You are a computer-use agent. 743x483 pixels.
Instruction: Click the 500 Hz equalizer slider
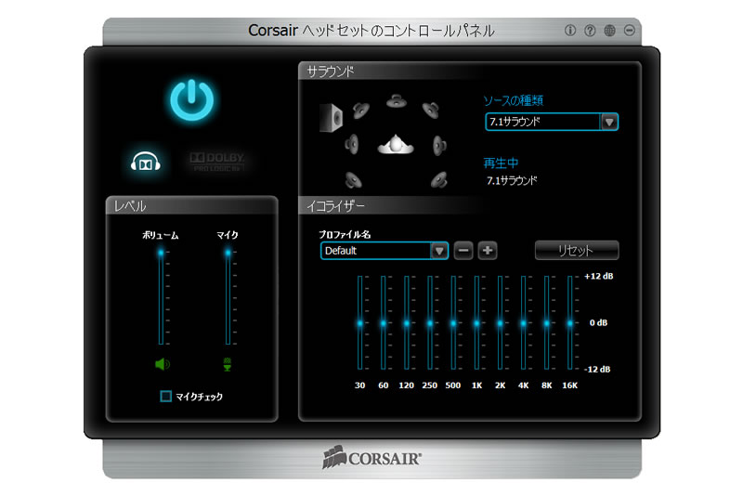453,322
